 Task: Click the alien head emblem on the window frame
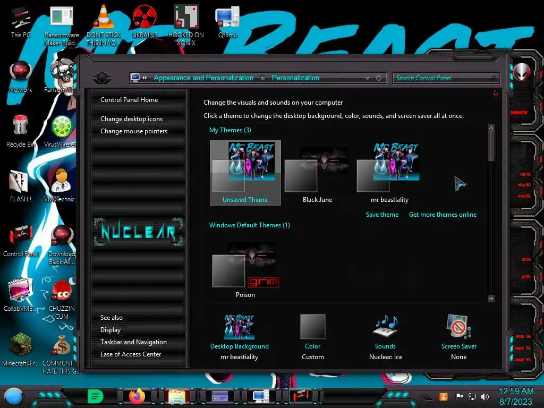pyautogui.click(x=522, y=72)
